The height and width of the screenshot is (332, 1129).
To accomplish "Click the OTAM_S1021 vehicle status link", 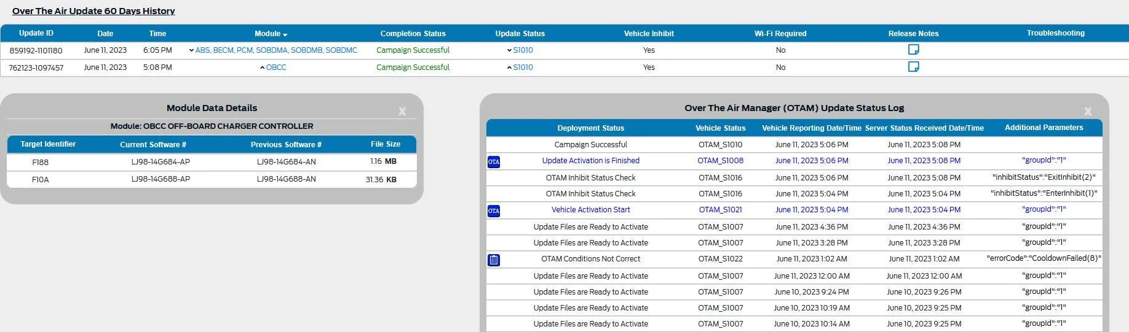I will tap(720, 210).
